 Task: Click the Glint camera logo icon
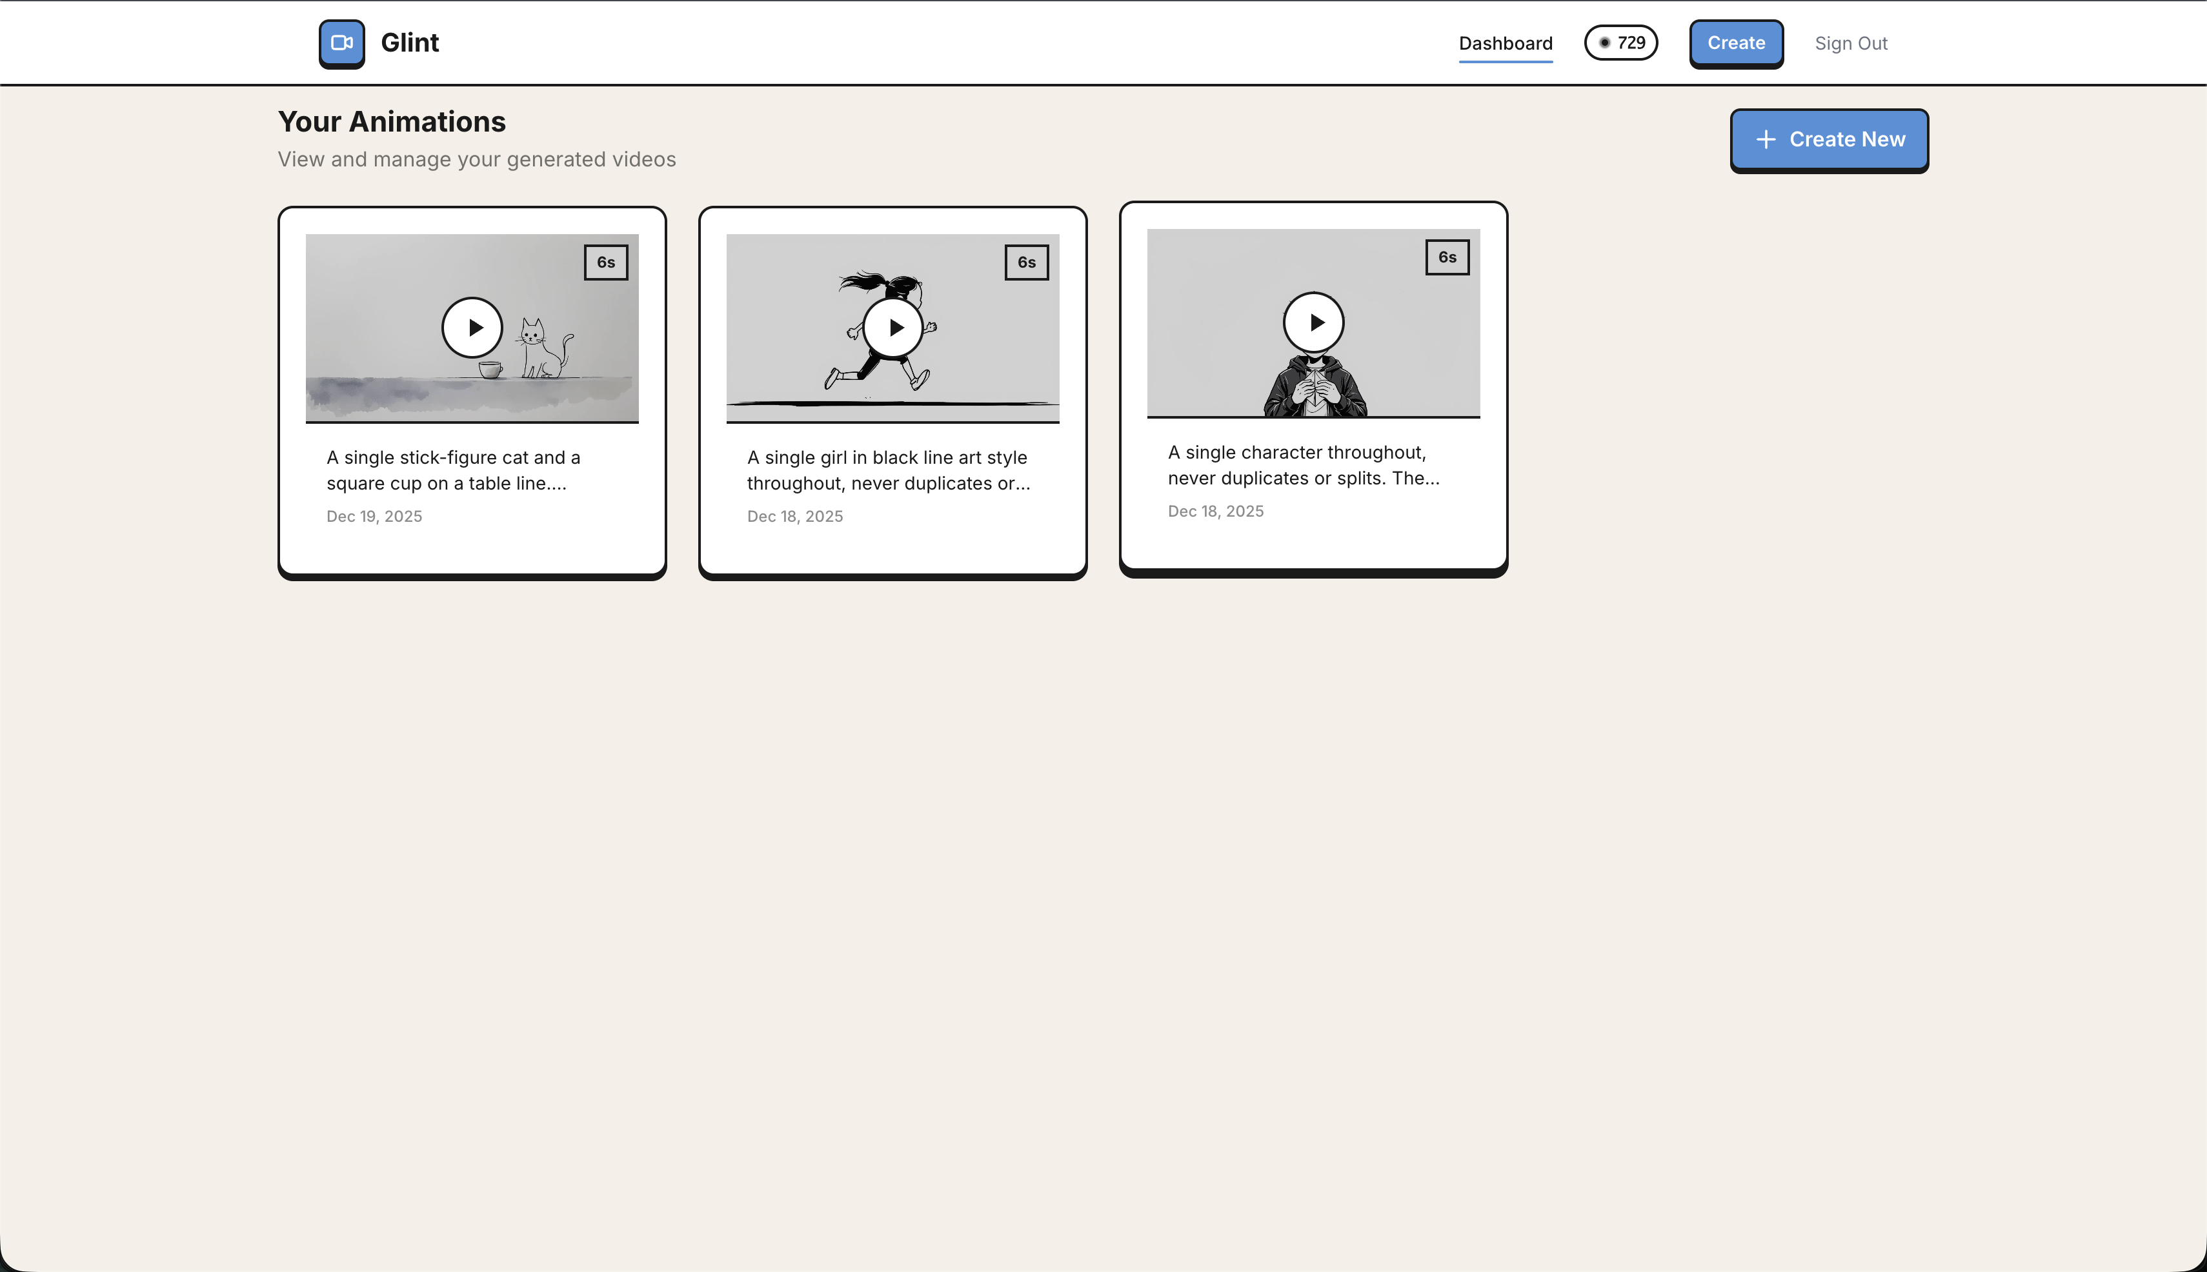point(342,43)
